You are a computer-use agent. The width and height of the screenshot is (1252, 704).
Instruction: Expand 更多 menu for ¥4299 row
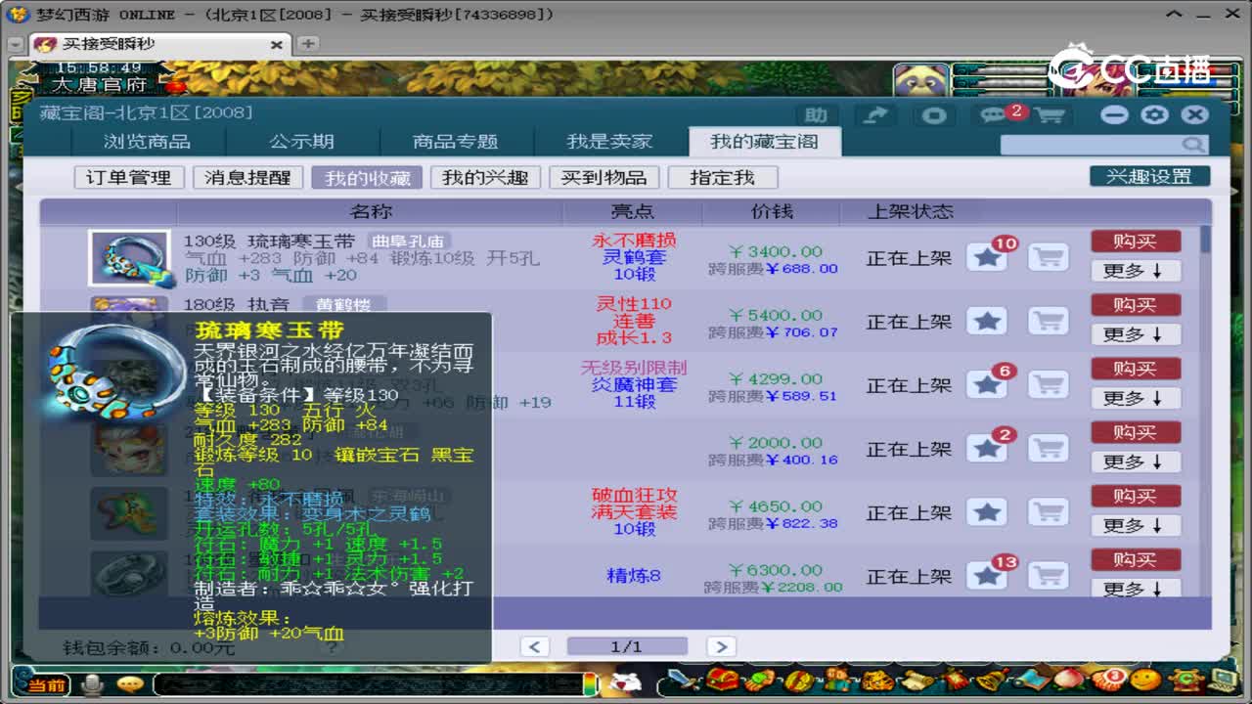(x=1136, y=398)
